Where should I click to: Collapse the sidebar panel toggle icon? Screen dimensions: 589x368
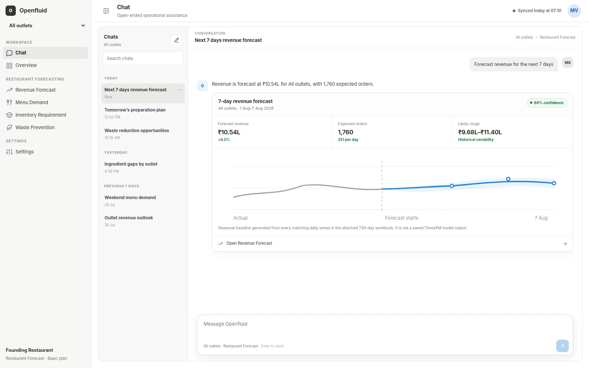106,11
